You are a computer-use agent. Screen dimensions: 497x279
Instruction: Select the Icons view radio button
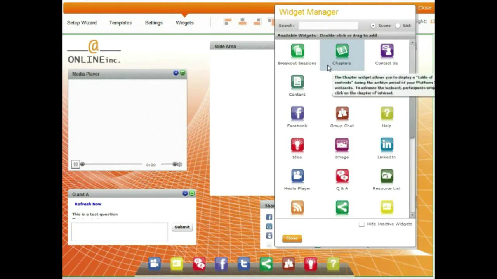click(x=373, y=26)
